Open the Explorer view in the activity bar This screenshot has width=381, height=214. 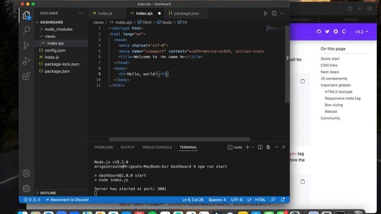coord(26,15)
